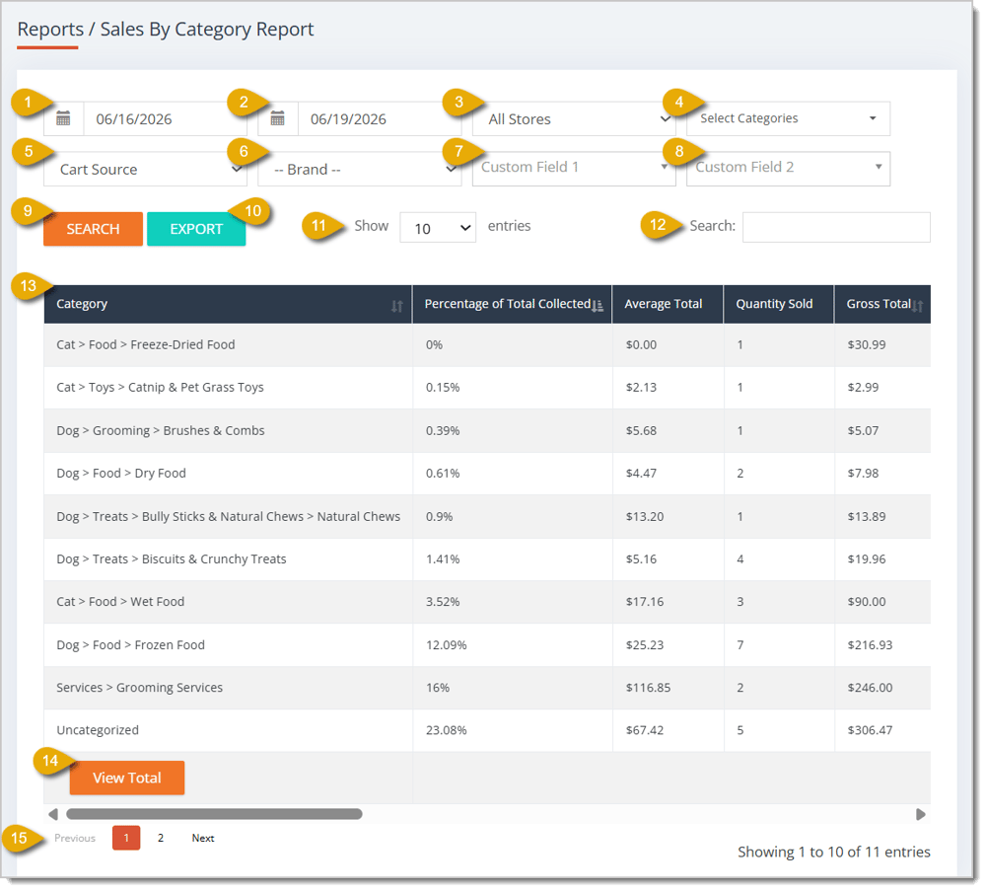Click the horizontal scrollbar thumb
The width and height of the screenshot is (986, 891).
(x=214, y=814)
